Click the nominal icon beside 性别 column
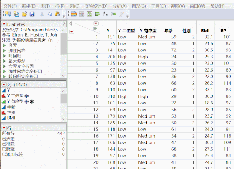The image size is (234, 169). [4, 113]
